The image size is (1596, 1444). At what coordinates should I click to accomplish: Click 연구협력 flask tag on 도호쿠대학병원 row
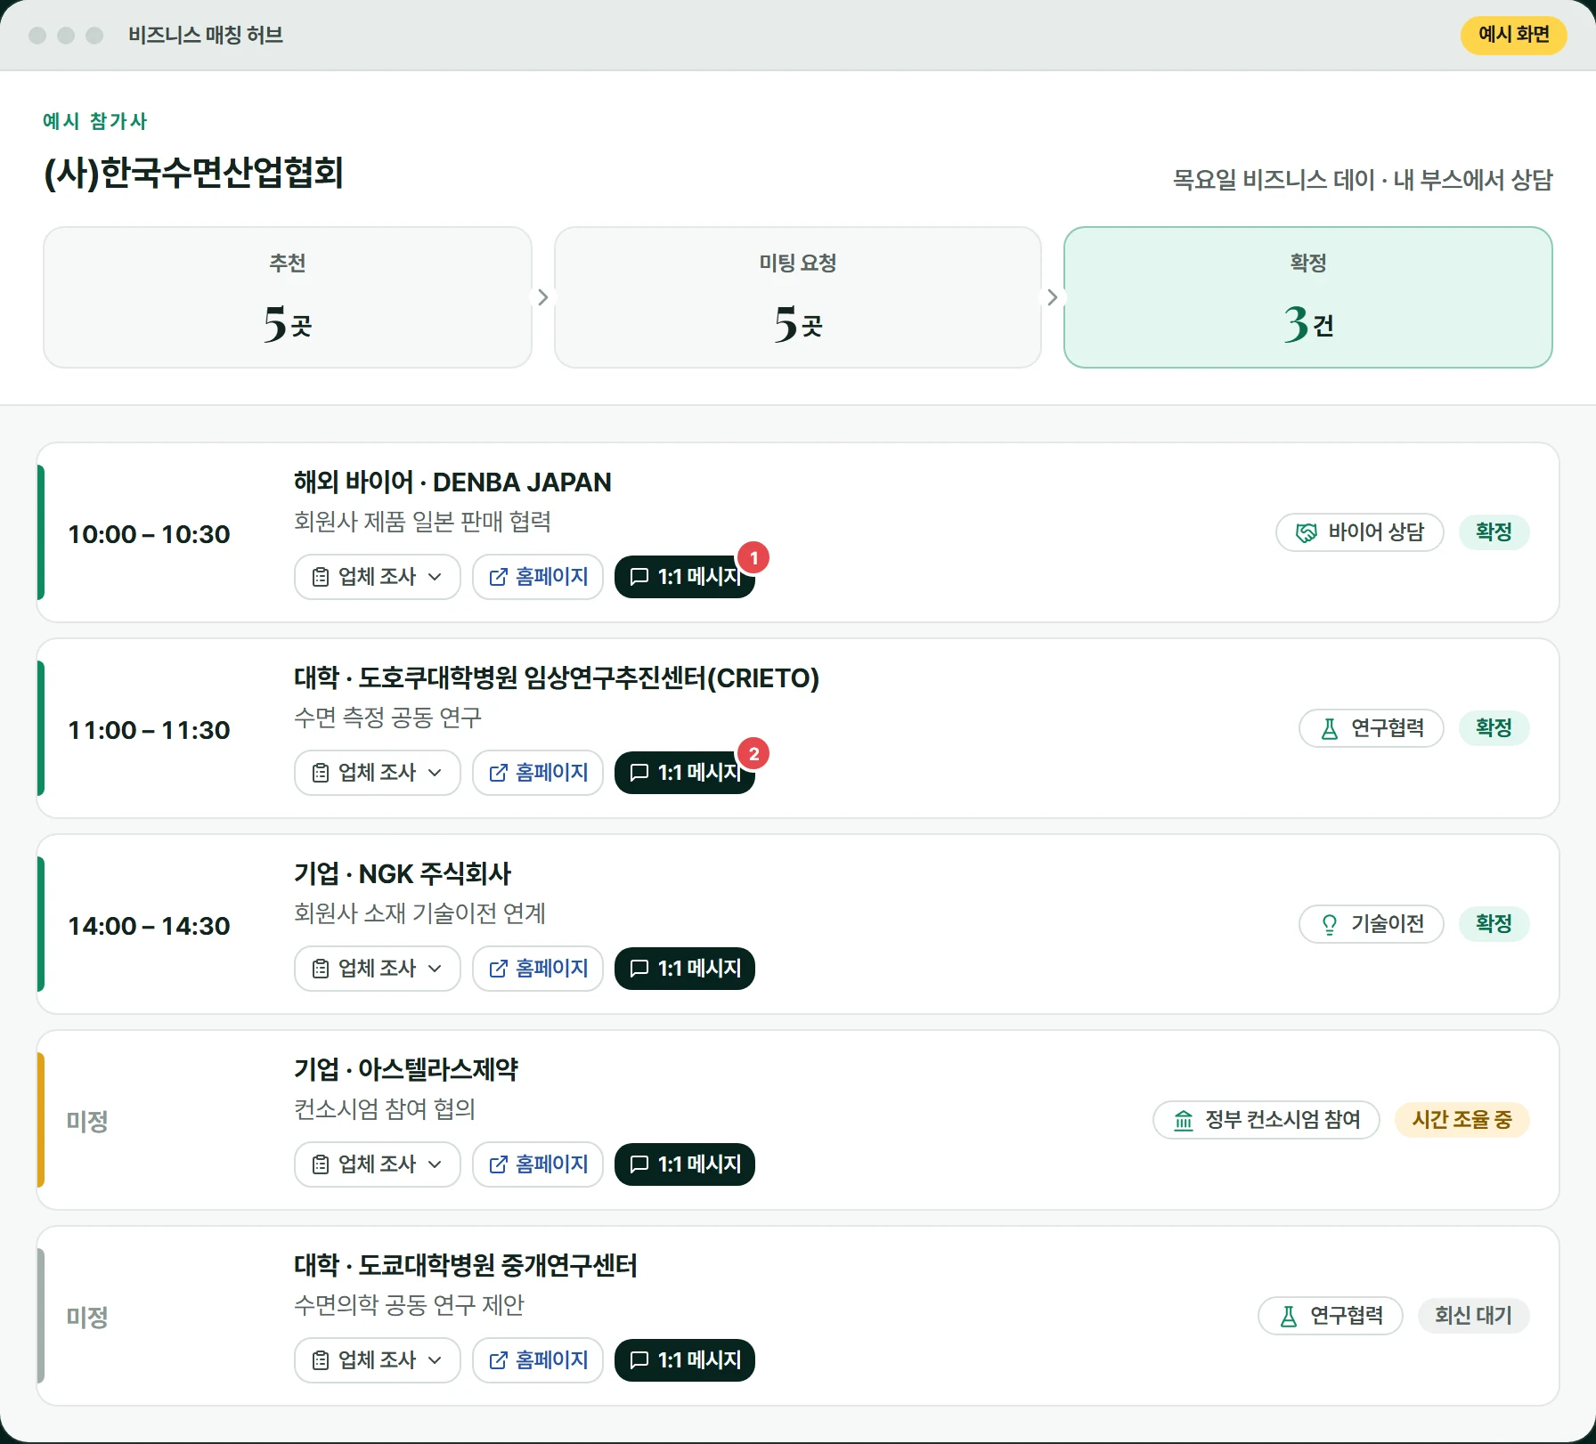click(x=1371, y=728)
